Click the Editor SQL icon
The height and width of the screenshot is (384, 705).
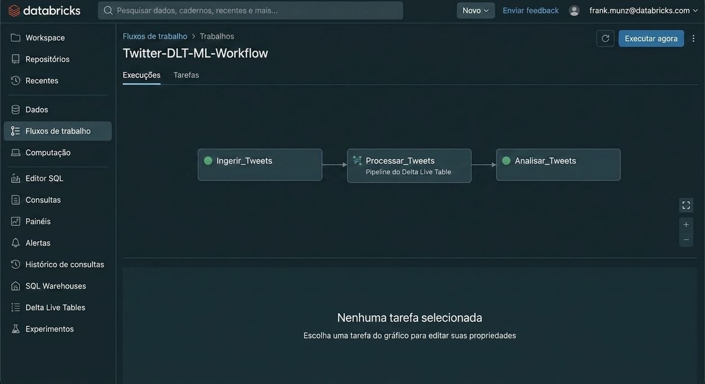tap(16, 178)
